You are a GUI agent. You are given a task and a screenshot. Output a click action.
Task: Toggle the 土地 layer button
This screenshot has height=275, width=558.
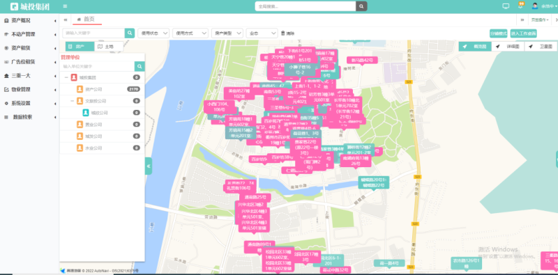point(109,47)
